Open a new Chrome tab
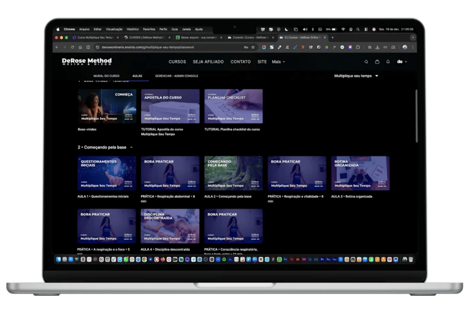This screenshot has height=313, width=469. [x=332, y=37]
